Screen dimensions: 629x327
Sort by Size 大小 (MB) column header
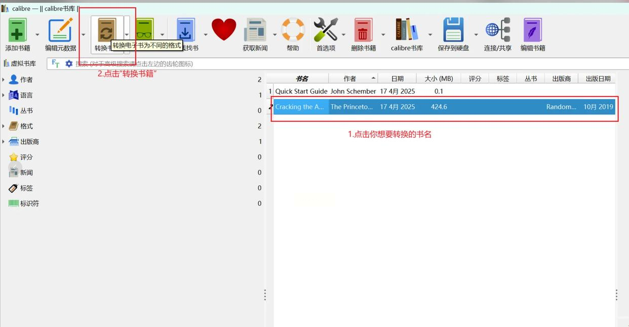point(439,78)
